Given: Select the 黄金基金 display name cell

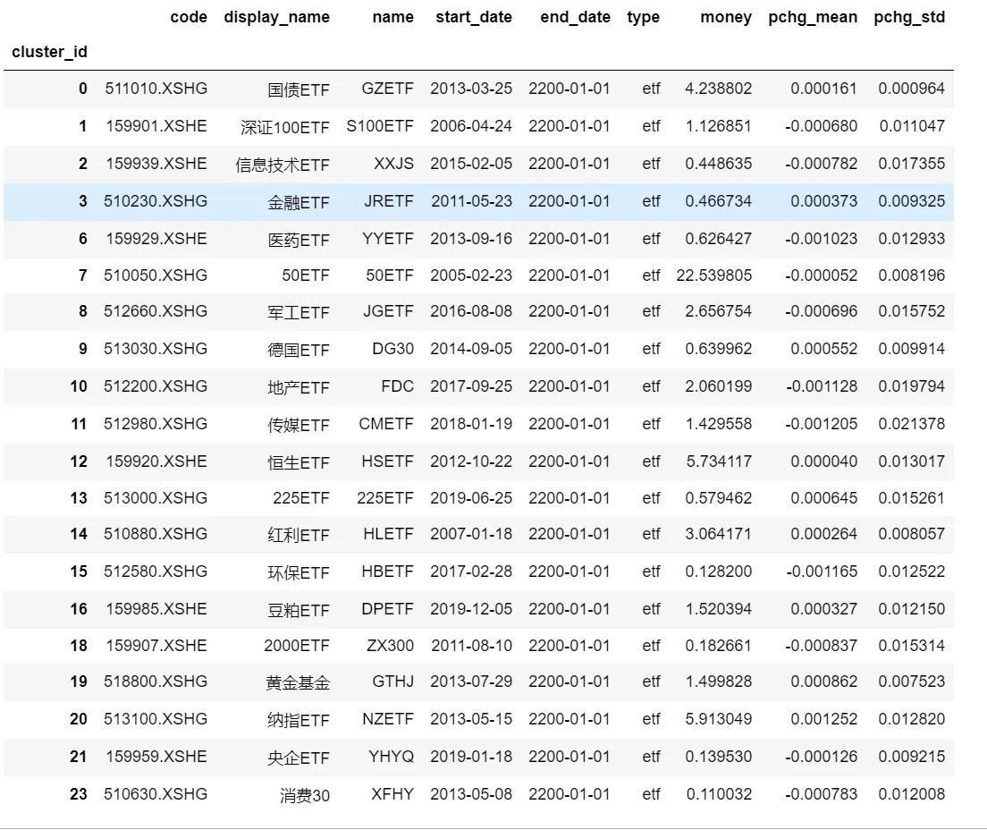Looking at the screenshot, I should tap(298, 683).
